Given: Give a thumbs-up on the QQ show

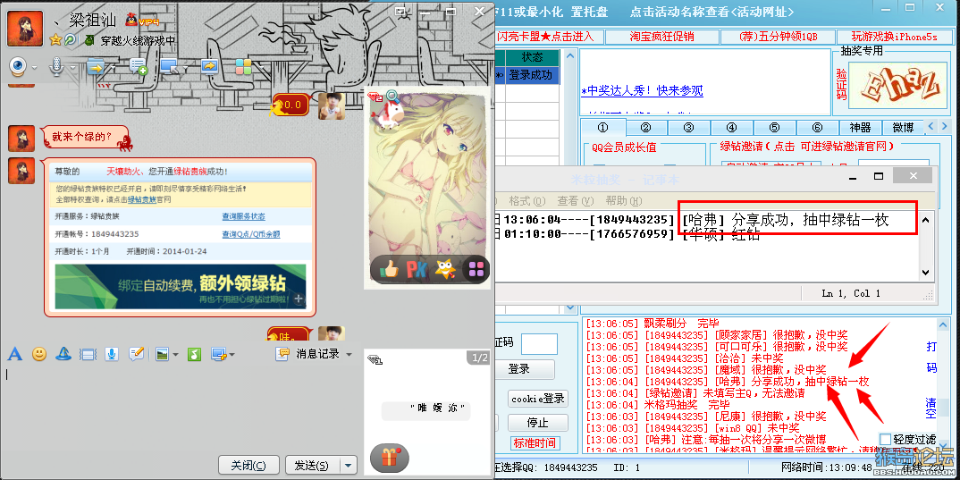Looking at the screenshot, I should 389,269.
